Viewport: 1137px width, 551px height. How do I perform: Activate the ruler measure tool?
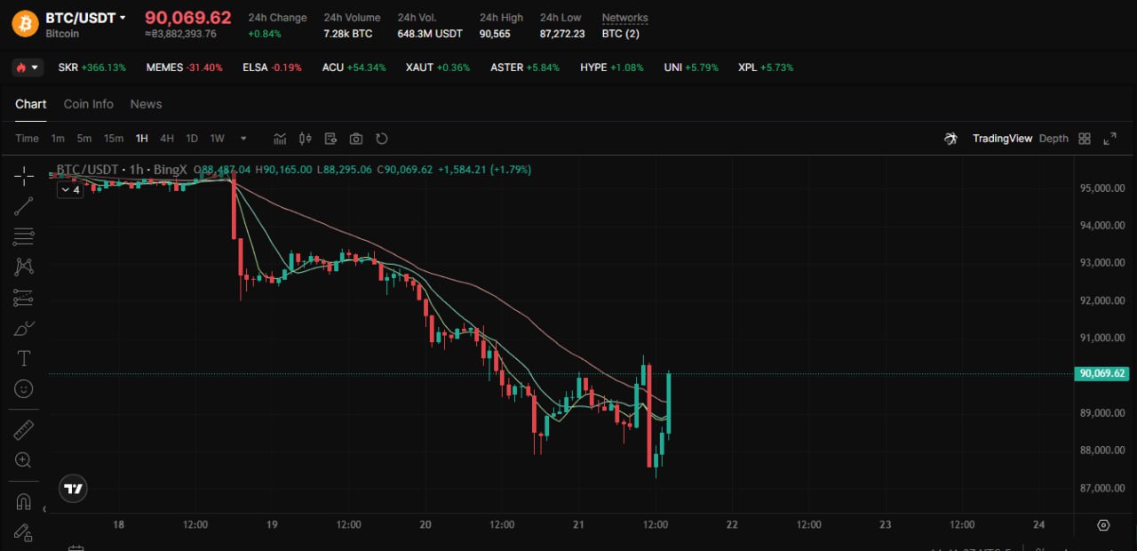click(24, 430)
